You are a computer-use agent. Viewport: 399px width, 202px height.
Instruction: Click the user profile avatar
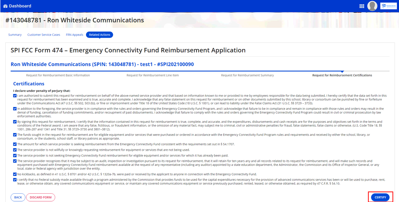[372, 6]
